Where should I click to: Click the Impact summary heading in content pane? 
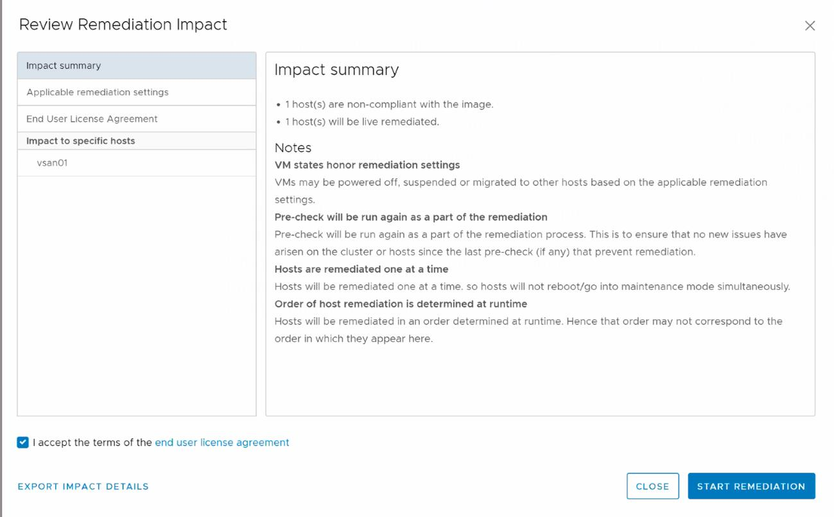[x=337, y=70]
